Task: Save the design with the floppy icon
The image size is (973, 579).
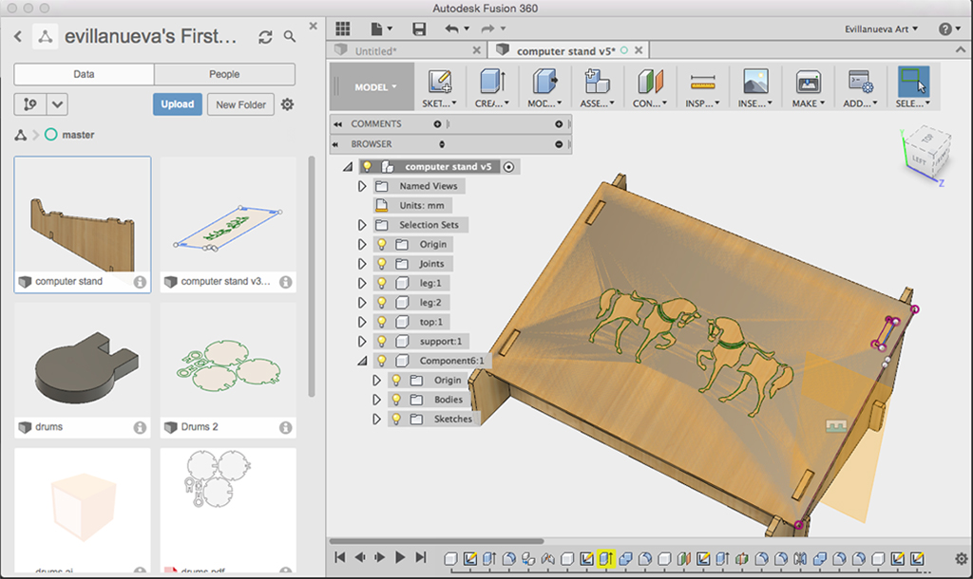Action: pyautogui.click(x=419, y=28)
